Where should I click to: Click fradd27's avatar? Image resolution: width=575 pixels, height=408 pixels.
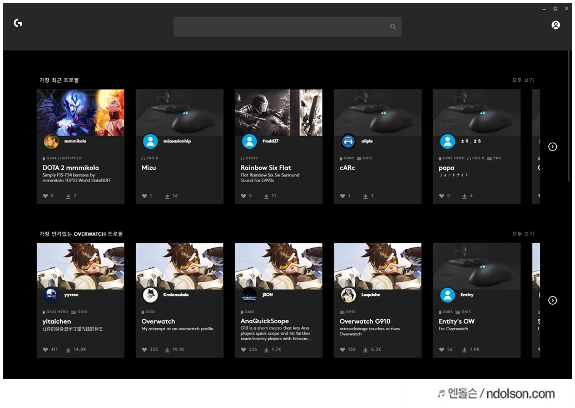(249, 141)
